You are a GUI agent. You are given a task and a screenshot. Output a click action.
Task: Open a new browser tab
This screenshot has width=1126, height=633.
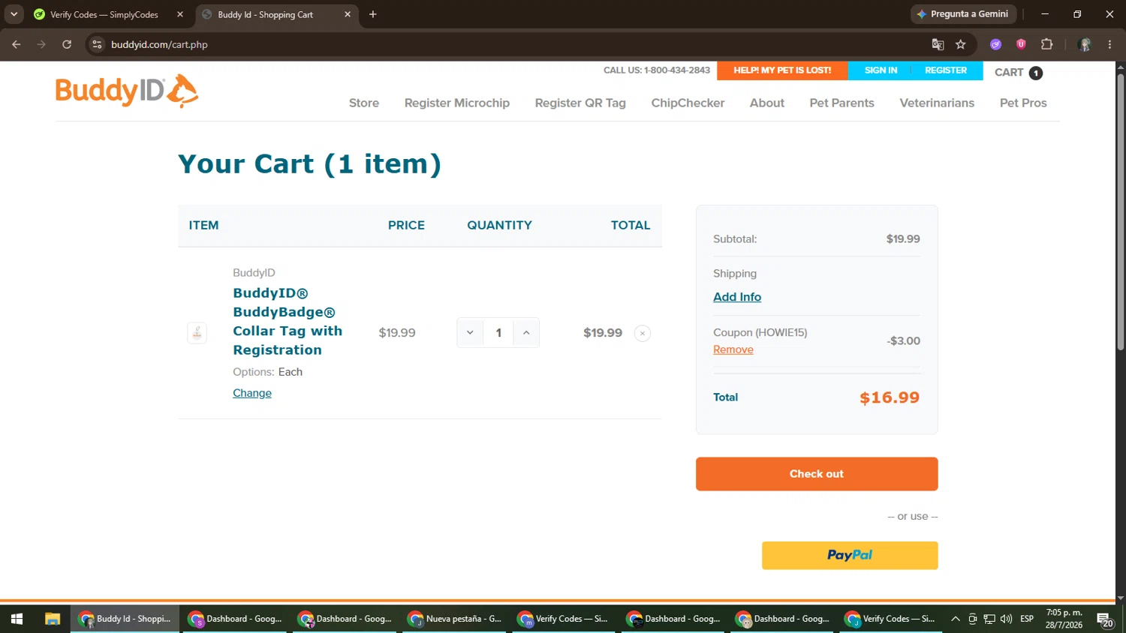373,14
